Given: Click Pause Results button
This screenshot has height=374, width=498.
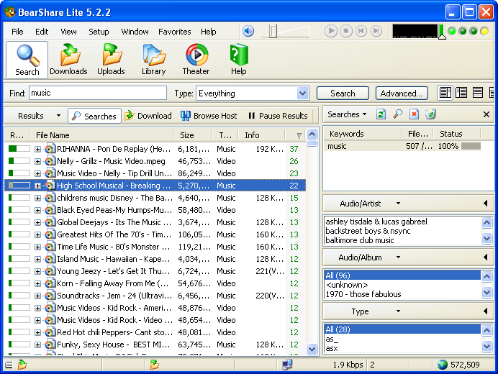Looking at the screenshot, I should click(x=278, y=116).
